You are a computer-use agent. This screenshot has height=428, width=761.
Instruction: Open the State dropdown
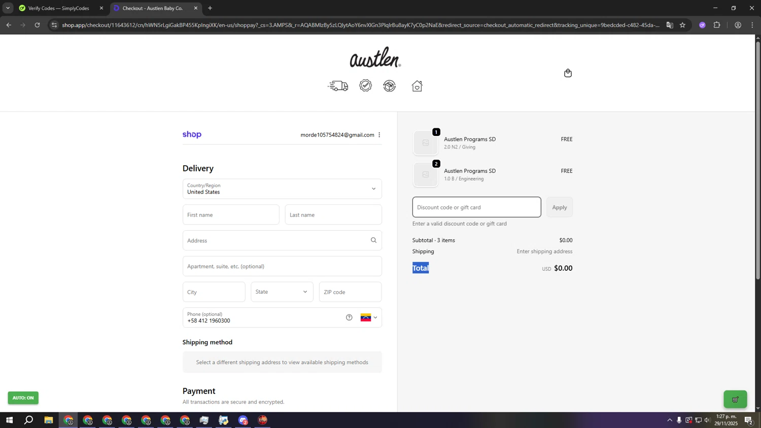pyautogui.click(x=282, y=292)
